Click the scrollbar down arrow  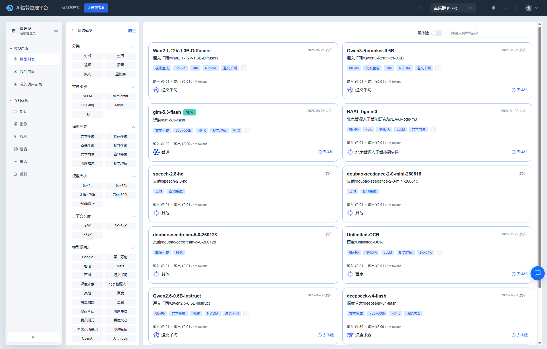pos(540,343)
